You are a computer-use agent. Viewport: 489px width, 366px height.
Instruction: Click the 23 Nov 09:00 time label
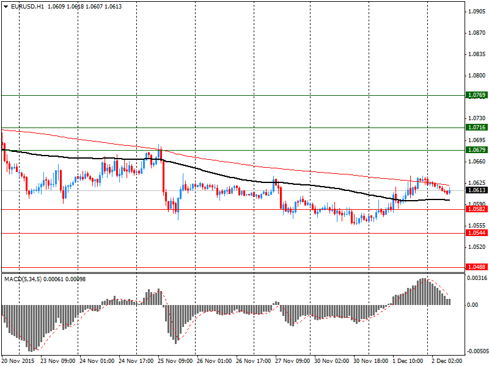(58, 361)
